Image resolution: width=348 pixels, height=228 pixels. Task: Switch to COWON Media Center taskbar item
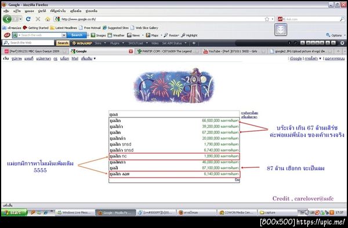pos(237,212)
